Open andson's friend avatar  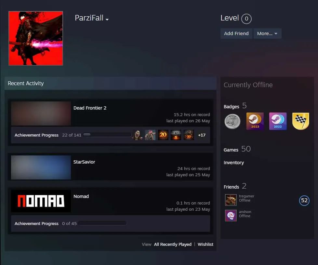point(231,216)
